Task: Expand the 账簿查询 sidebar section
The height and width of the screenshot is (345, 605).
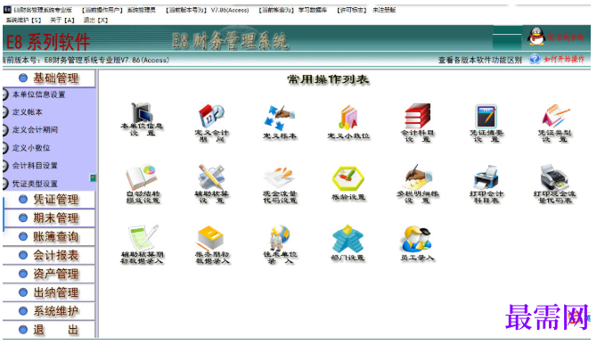Action: coord(49,236)
